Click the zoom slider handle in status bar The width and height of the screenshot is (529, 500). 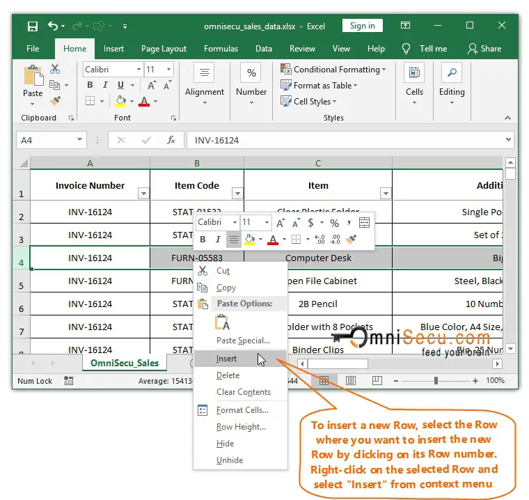click(x=436, y=381)
